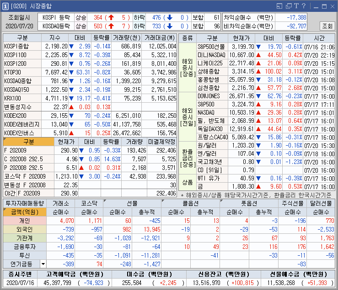Click the T text-size icon in title bar
338x290 pixels.
click(x=296, y=6)
